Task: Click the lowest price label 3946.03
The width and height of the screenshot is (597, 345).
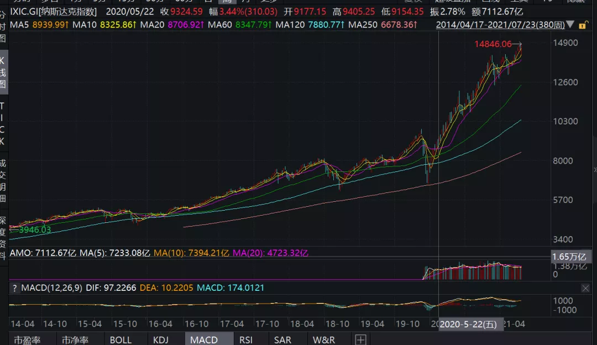Action: 35,229
